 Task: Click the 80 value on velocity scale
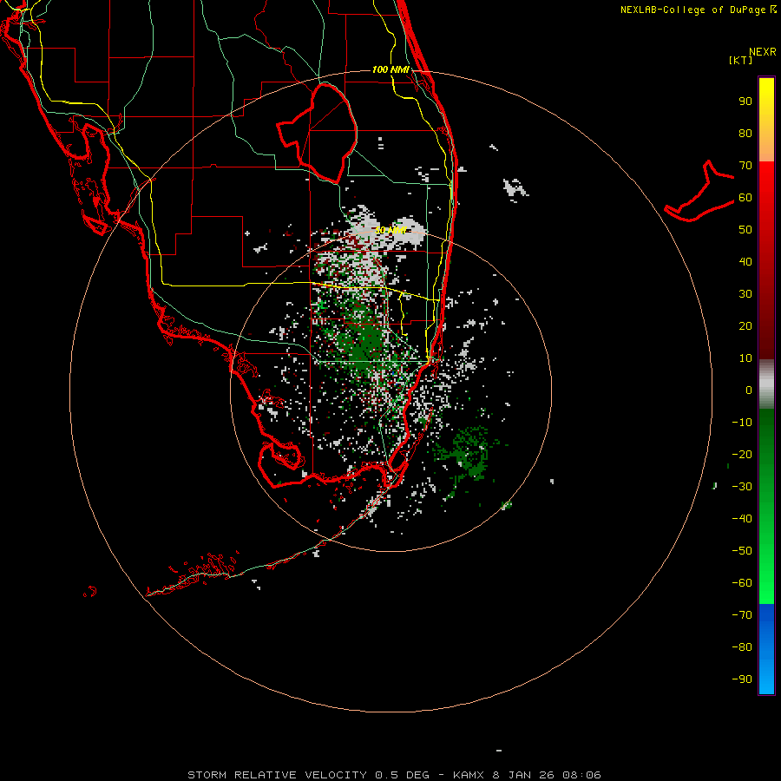(745, 134)
